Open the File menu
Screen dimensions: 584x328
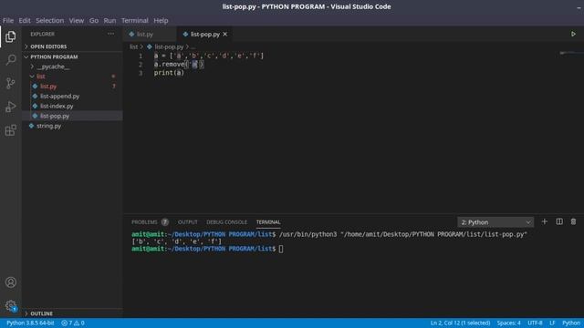pos(8,20)
